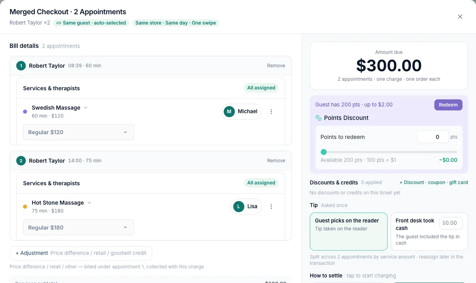Close the Merged Checkout dialog

coord(460,17)
